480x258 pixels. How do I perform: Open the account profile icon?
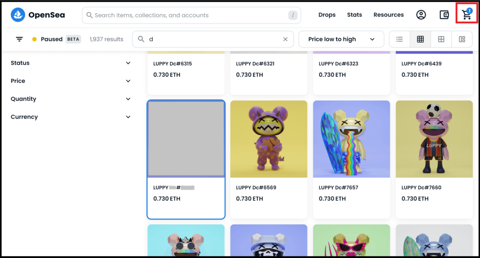coord(421,15)
